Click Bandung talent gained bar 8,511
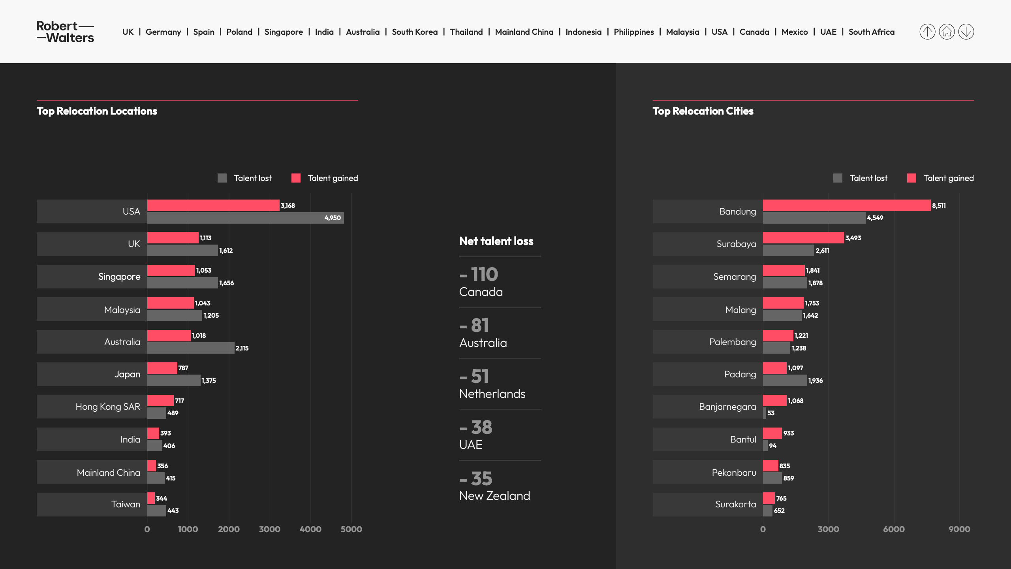Viewport: 1011px width, 569px height. click(846, 205)
